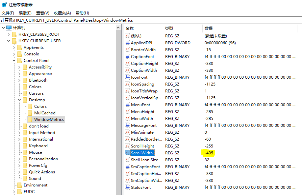Open the 收藏夹(A) menu
This screenshot has width=302, height=195.
tap(63, 13)
